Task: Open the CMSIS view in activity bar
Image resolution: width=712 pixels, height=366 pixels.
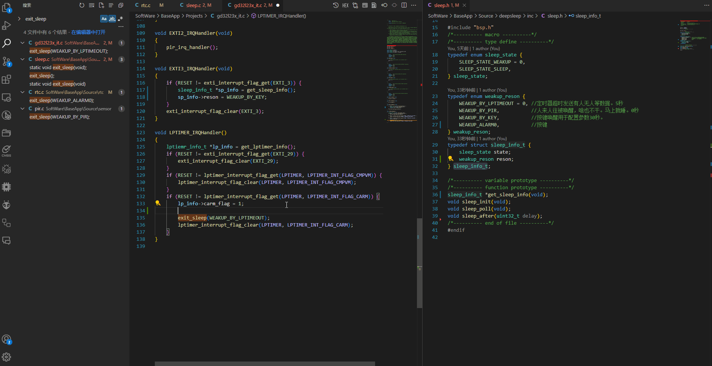Action: coord(6,151)
